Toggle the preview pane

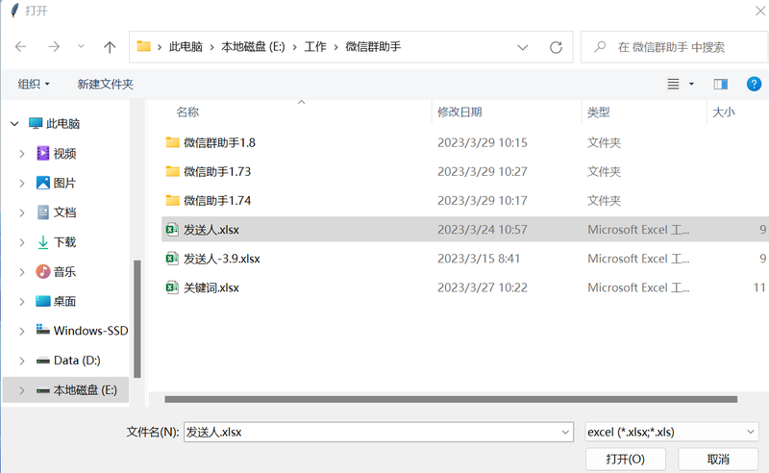click(x=720, y=85)
